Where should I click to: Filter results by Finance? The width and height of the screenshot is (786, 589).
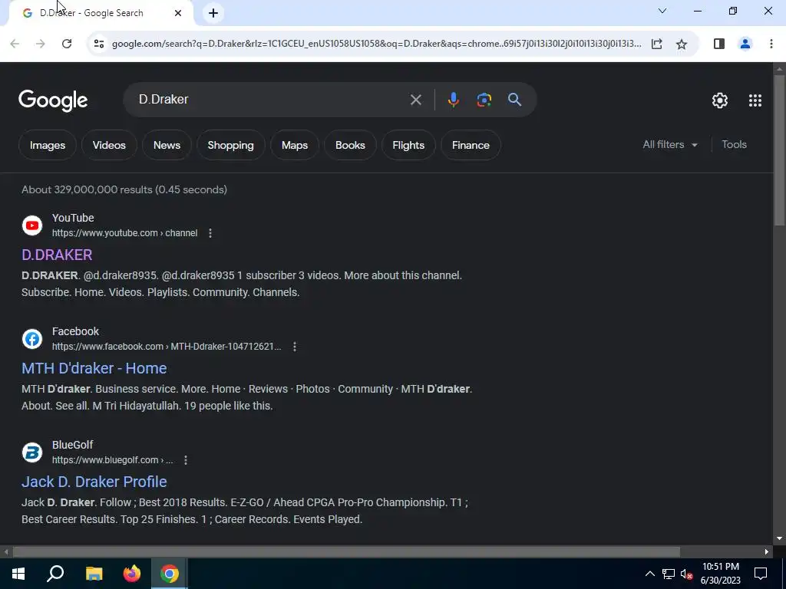(471, 145)
